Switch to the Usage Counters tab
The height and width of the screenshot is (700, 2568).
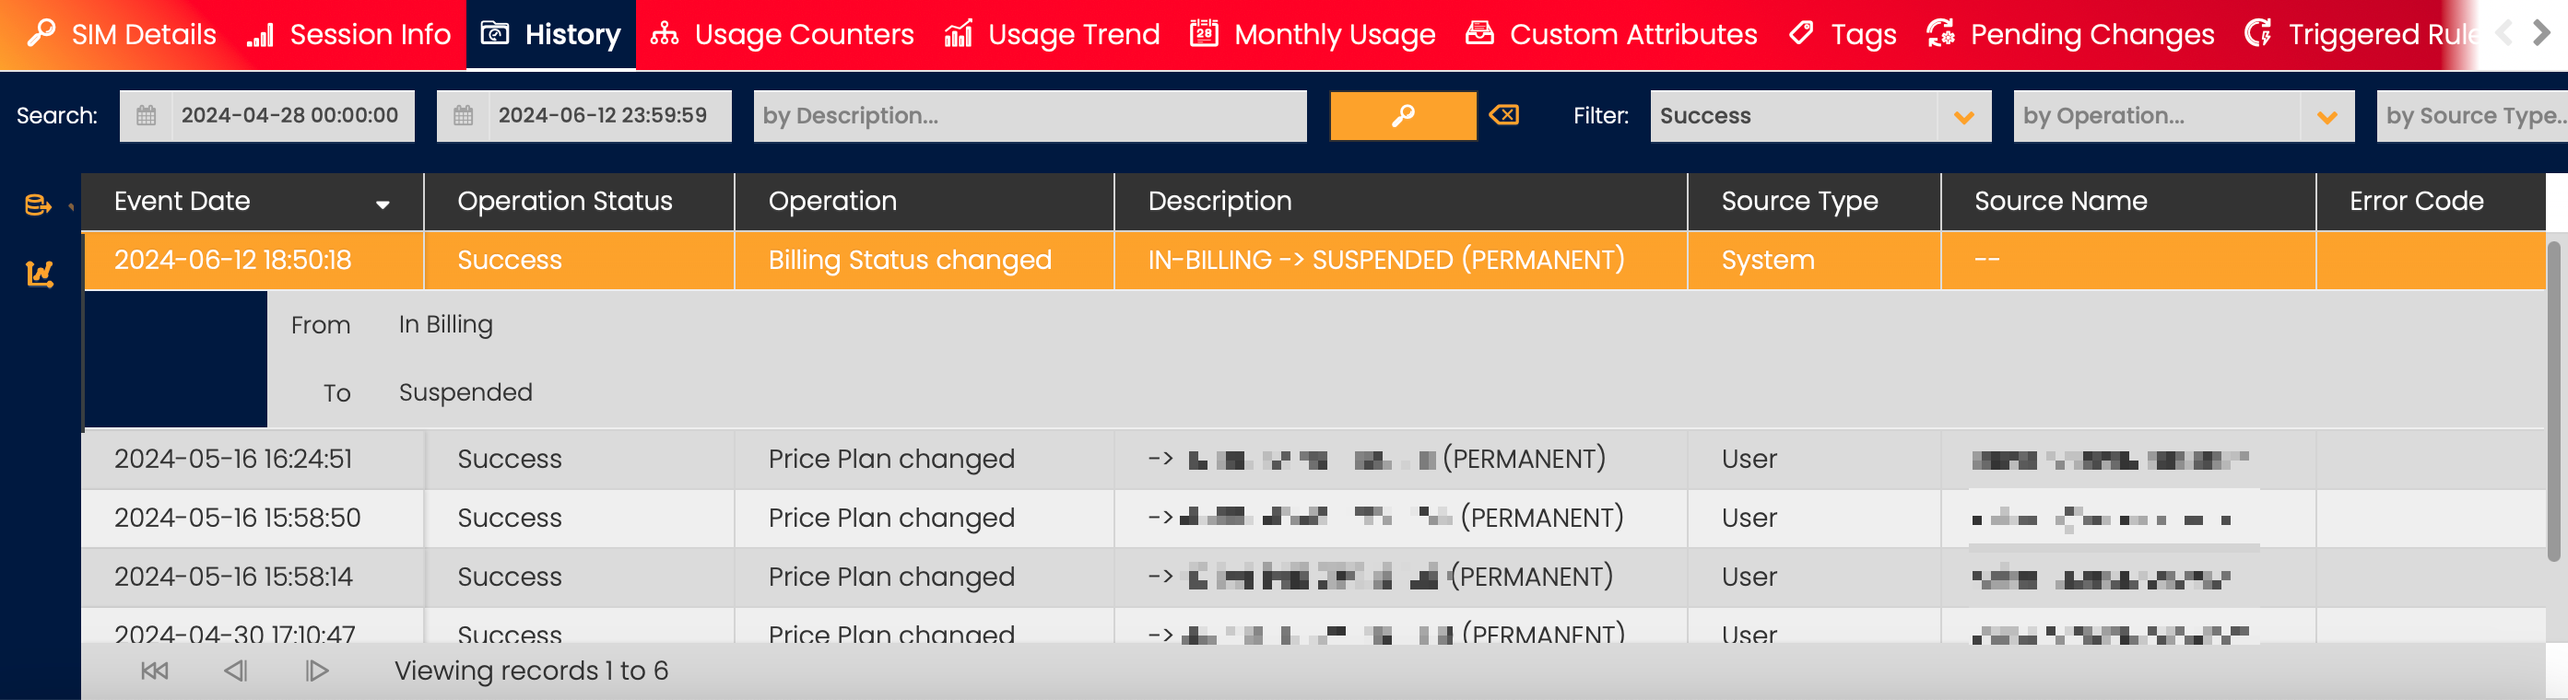(x=783, y=35)
